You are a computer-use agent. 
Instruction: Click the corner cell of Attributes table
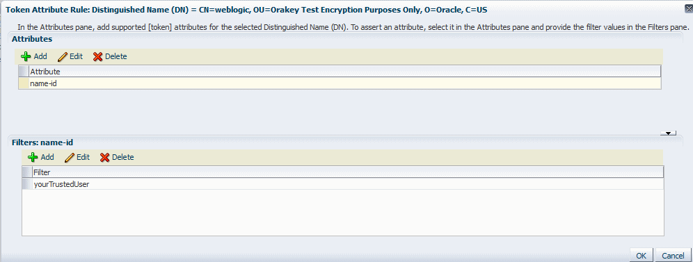click(x=24, y=72)
